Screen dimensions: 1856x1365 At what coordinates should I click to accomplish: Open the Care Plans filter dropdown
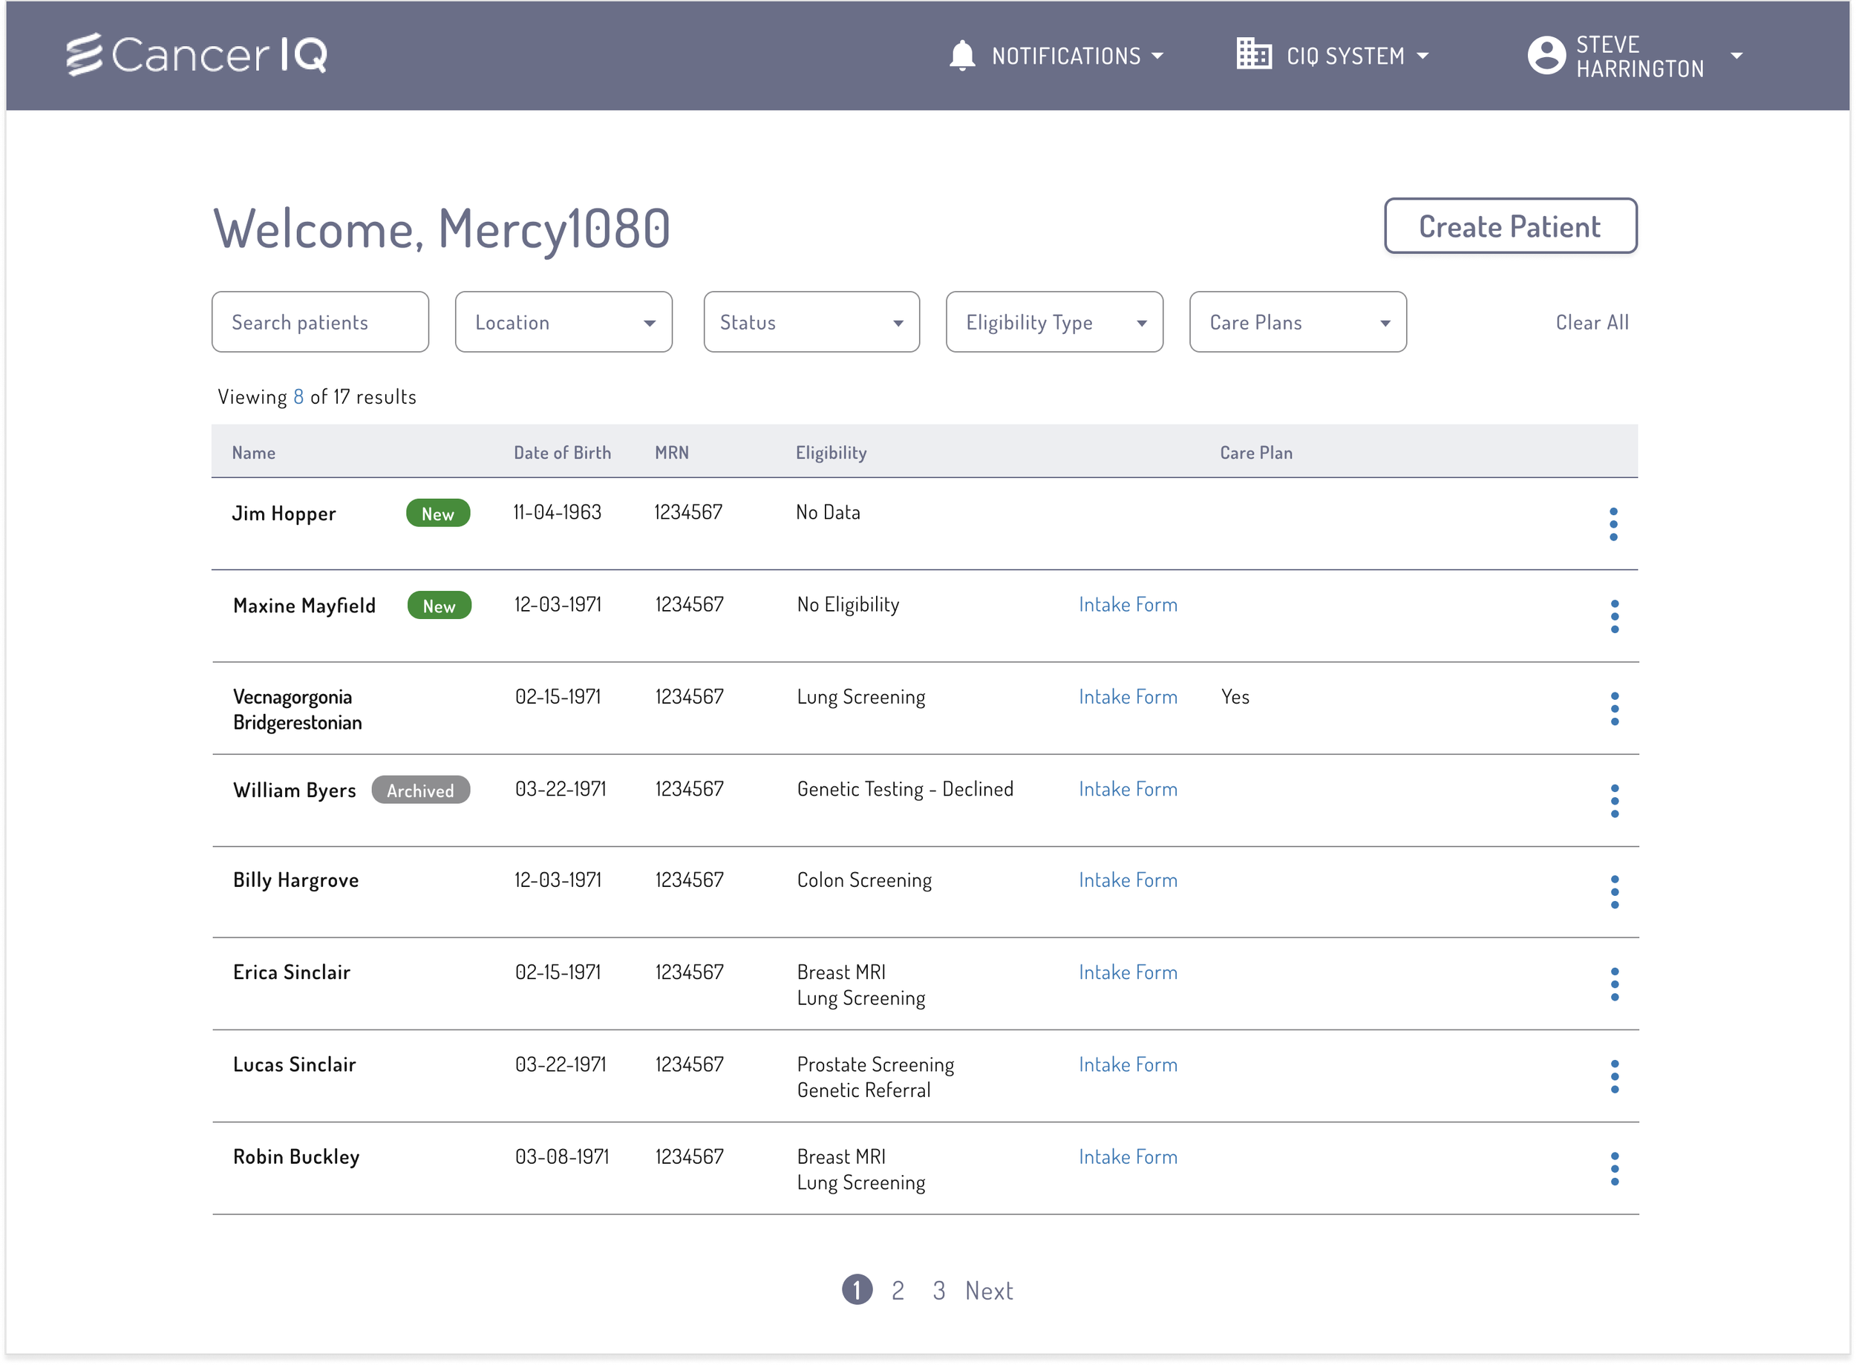(x=1296, y=322)
